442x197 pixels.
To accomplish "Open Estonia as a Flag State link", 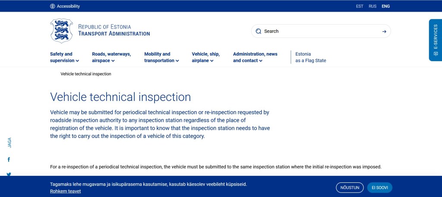I will pos(311,57).
